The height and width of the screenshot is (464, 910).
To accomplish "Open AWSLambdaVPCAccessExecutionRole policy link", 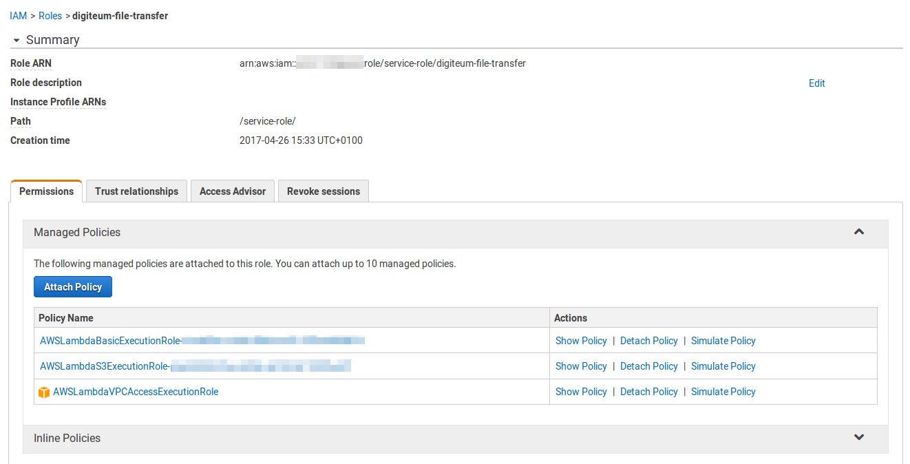I will [136, 392].
